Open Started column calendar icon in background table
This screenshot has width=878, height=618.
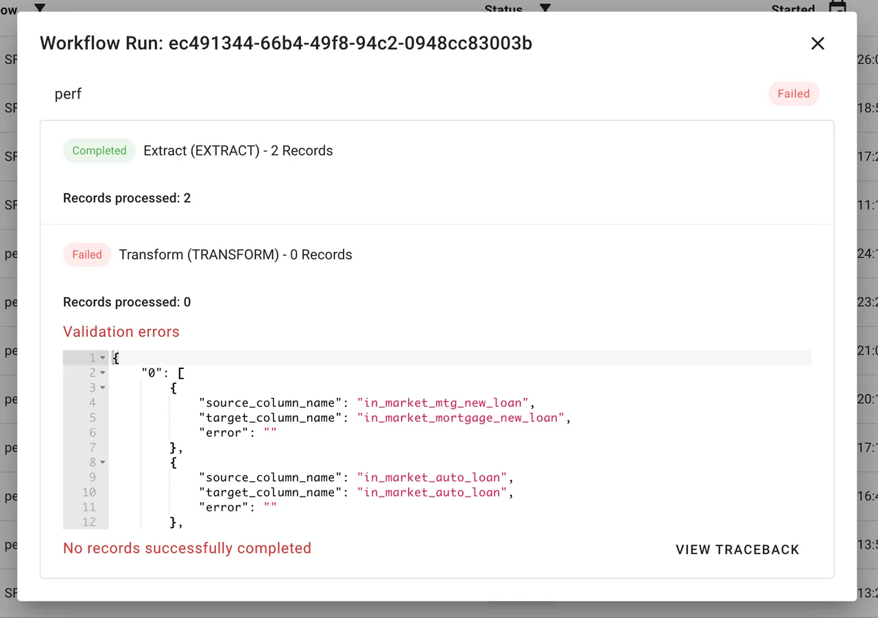[838, 8]
